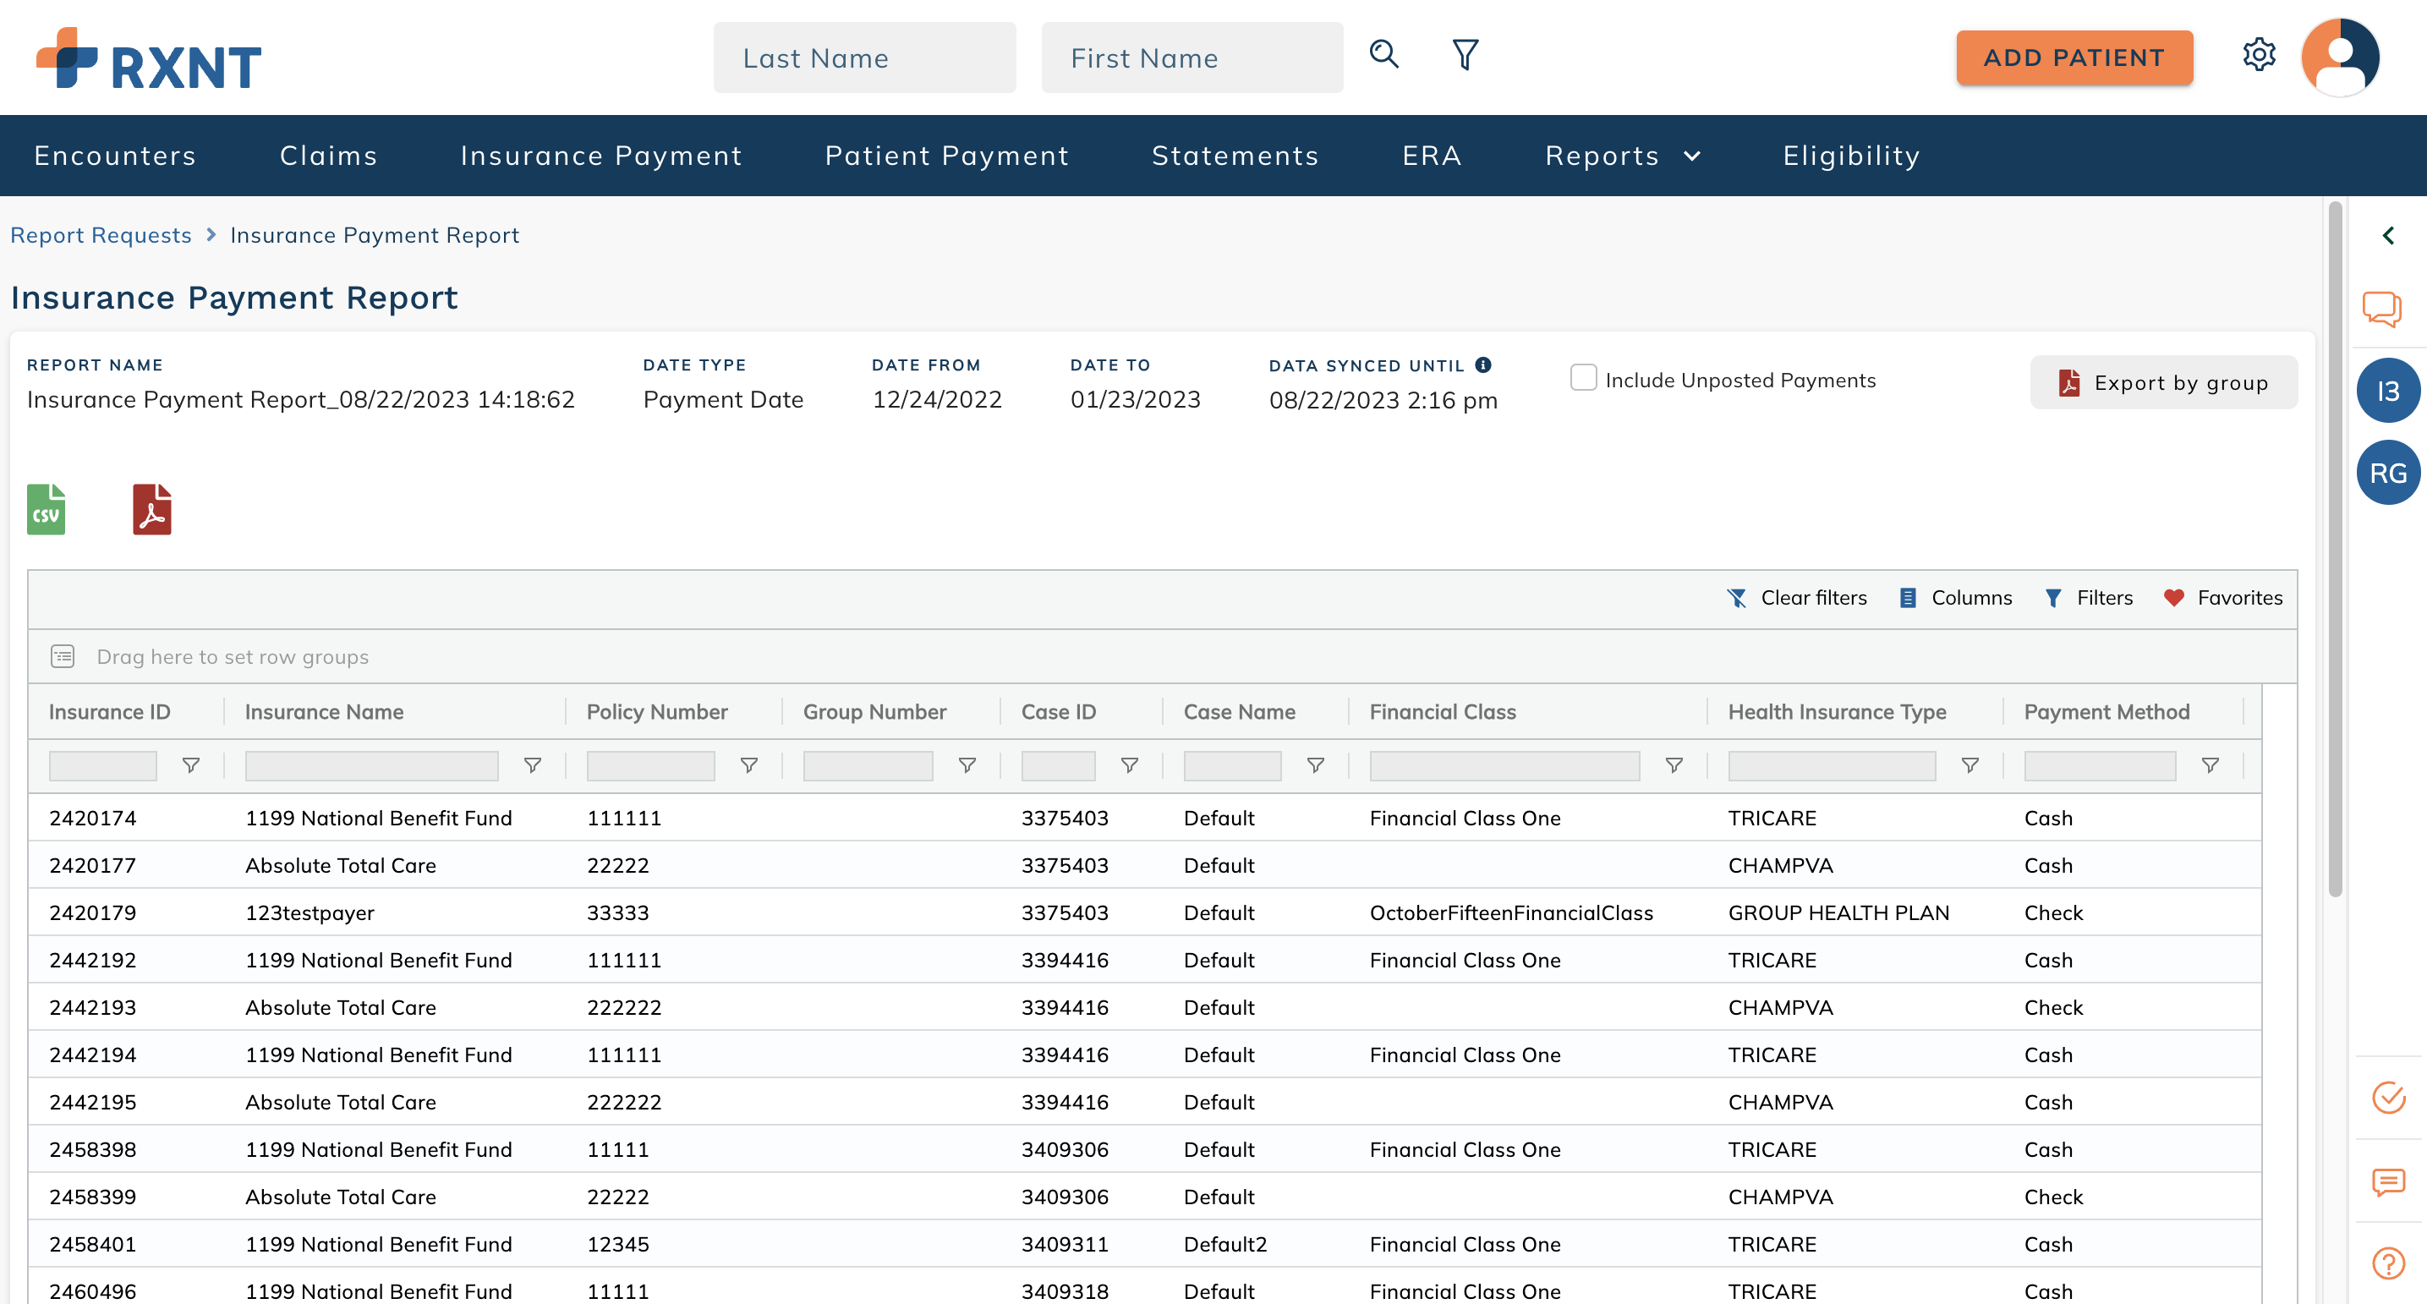
Task: Export the report as PDF
Action: (151, 509)
